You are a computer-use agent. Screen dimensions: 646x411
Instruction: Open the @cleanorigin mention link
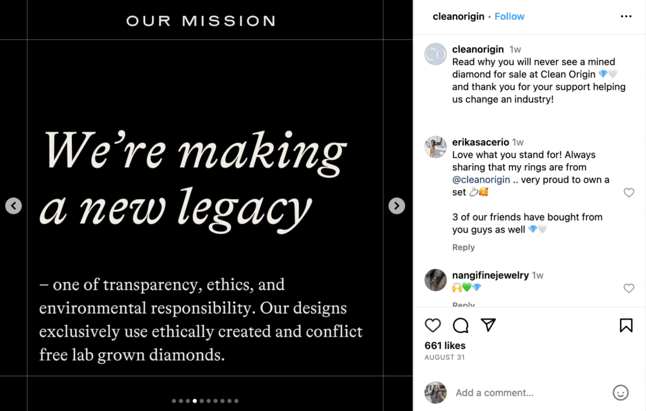pyautogui.click(x=481, y=180)
